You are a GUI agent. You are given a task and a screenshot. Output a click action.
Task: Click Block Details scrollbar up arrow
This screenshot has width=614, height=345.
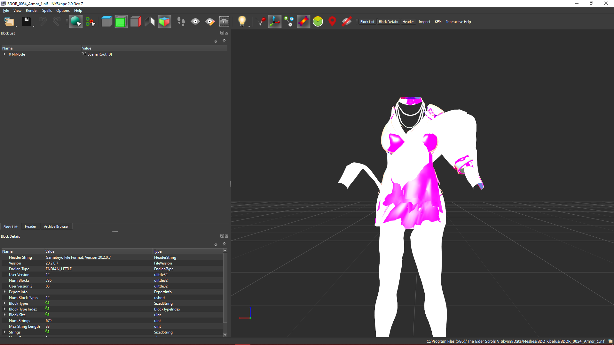[225, 251]
